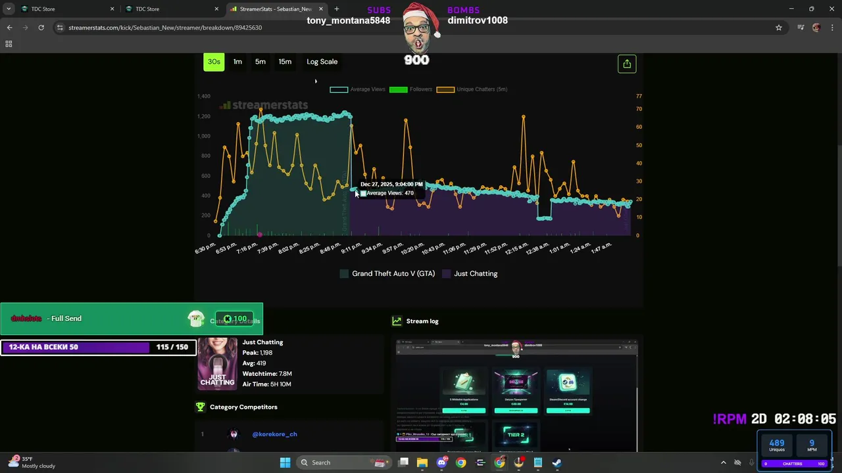Go forward in browser history
The image size is (842, 473).
coord(25,28)
